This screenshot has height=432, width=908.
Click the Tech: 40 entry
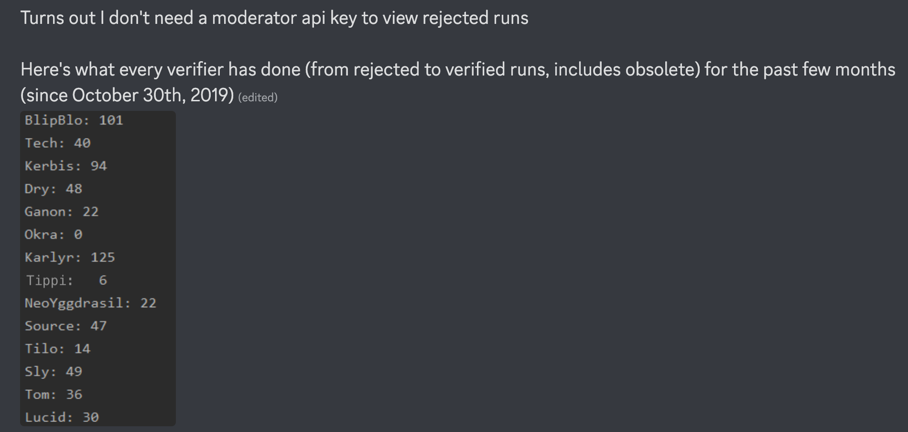[x=58, y=143]
